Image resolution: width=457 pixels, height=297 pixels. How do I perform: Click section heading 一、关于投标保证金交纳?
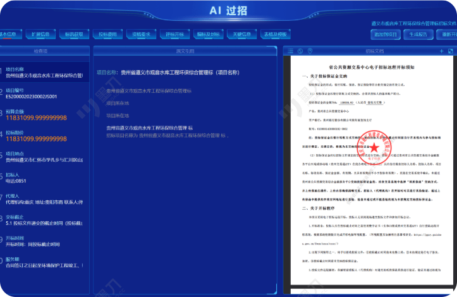(325, 76)
